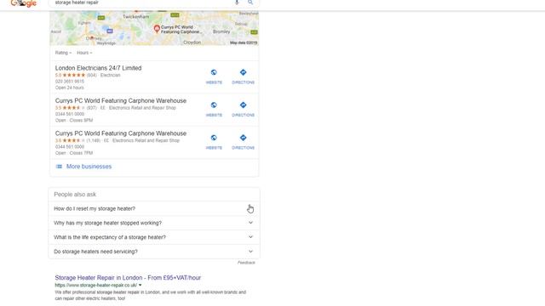
Task: Open London Electricians 24/7 Limited listing
Action: (x=98, y=68)
